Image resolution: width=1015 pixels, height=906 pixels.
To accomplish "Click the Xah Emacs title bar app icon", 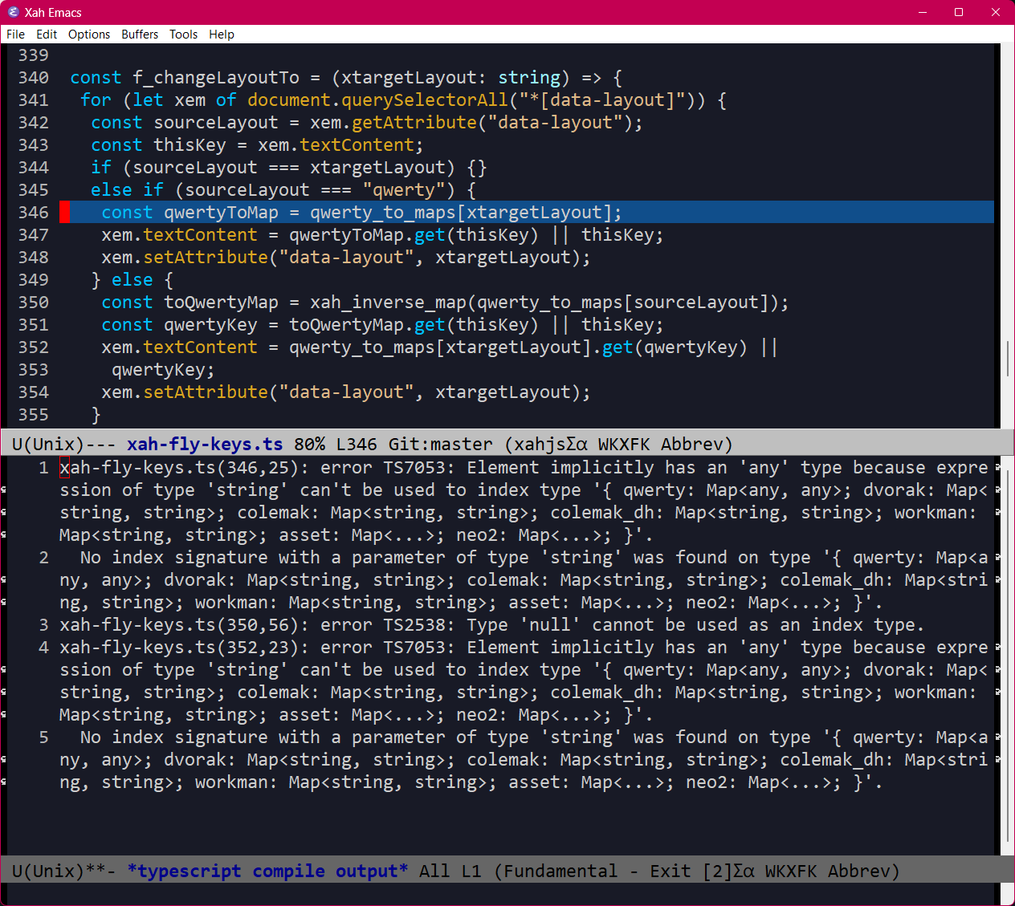I will coord(13,12).
